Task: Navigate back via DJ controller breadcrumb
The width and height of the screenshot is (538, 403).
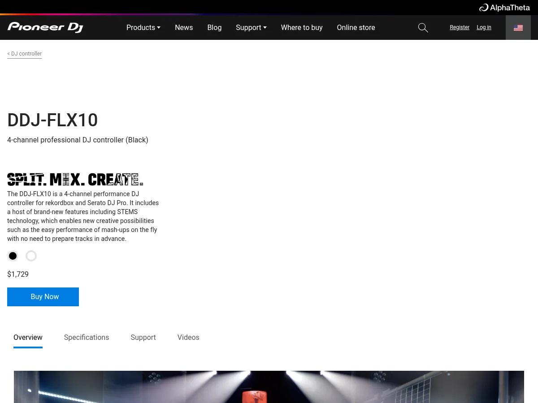Action: click(x=24, y=53)
